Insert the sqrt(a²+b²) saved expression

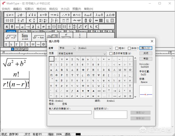[x=11, y=37]
